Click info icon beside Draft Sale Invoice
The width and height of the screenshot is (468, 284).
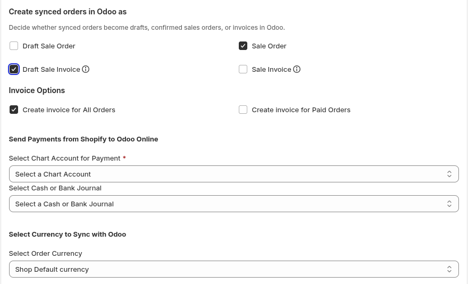86,69
